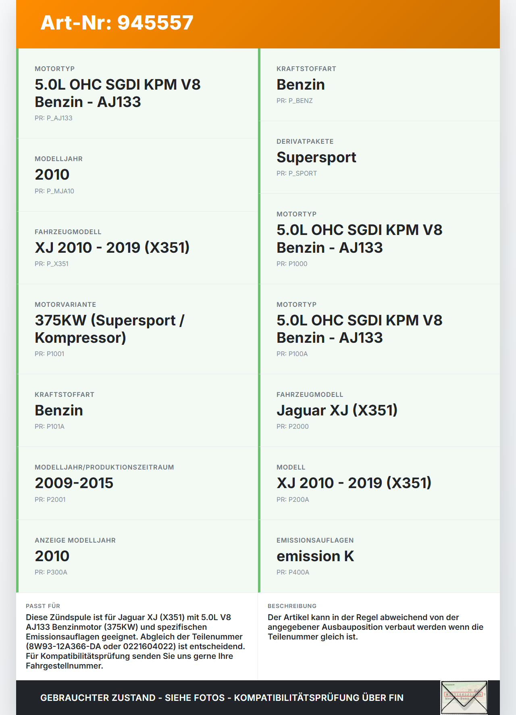This screenshot has height=715, width=516.
Task: Click the envelope thumbnail in the footer
Action: click(x=464, y=698)
